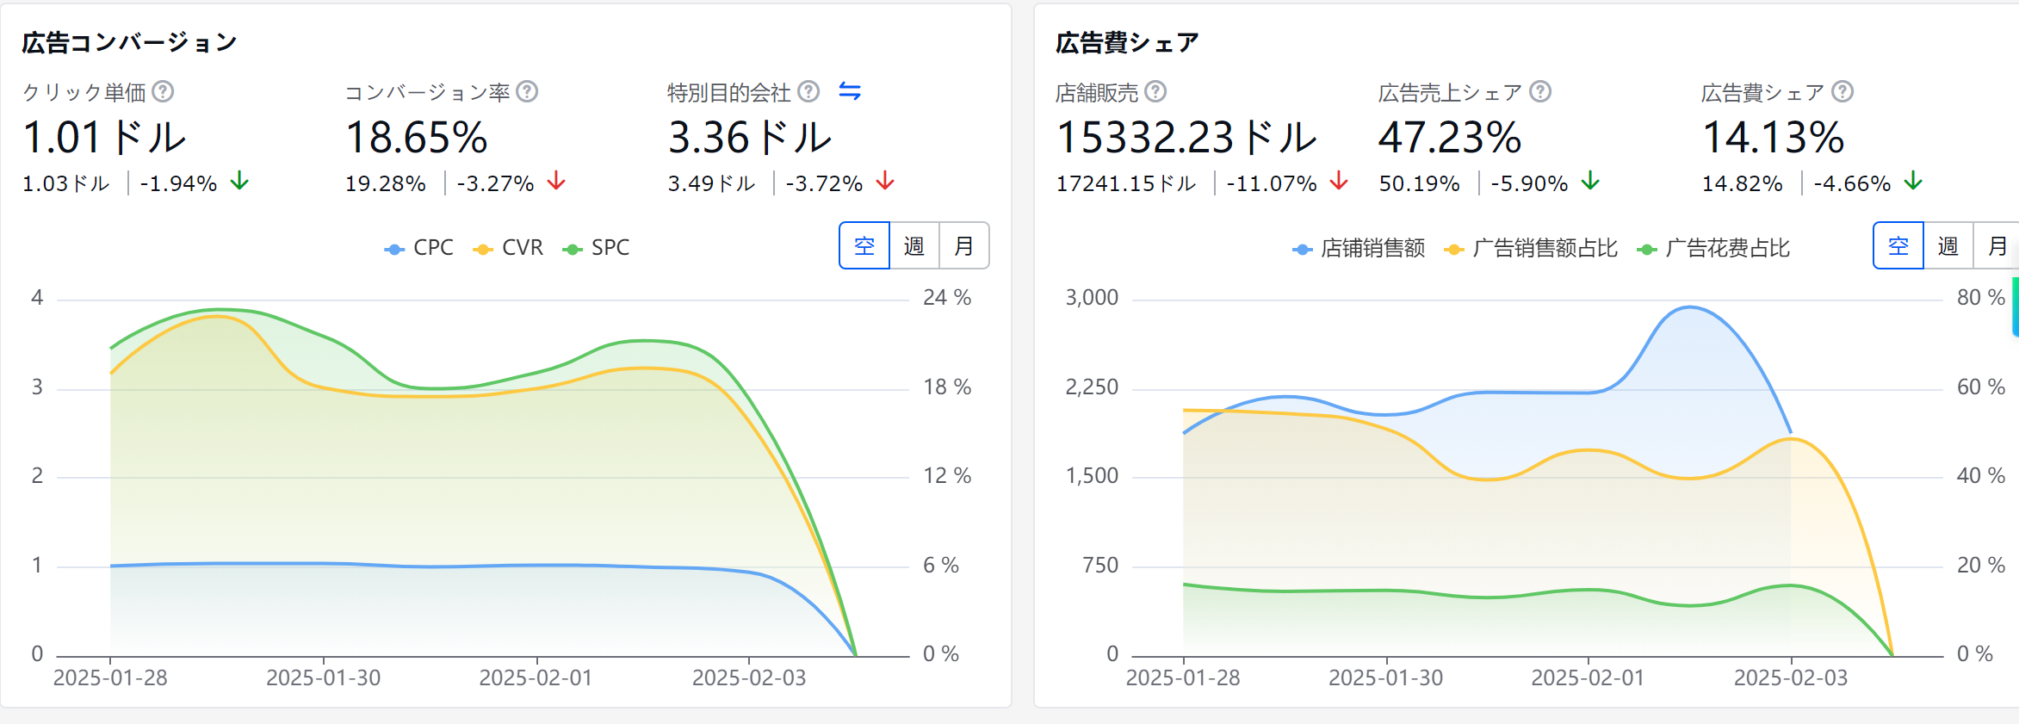Click help icon beside クリック単価
The width and height of the screenshot is (2019, 724).
163,91
